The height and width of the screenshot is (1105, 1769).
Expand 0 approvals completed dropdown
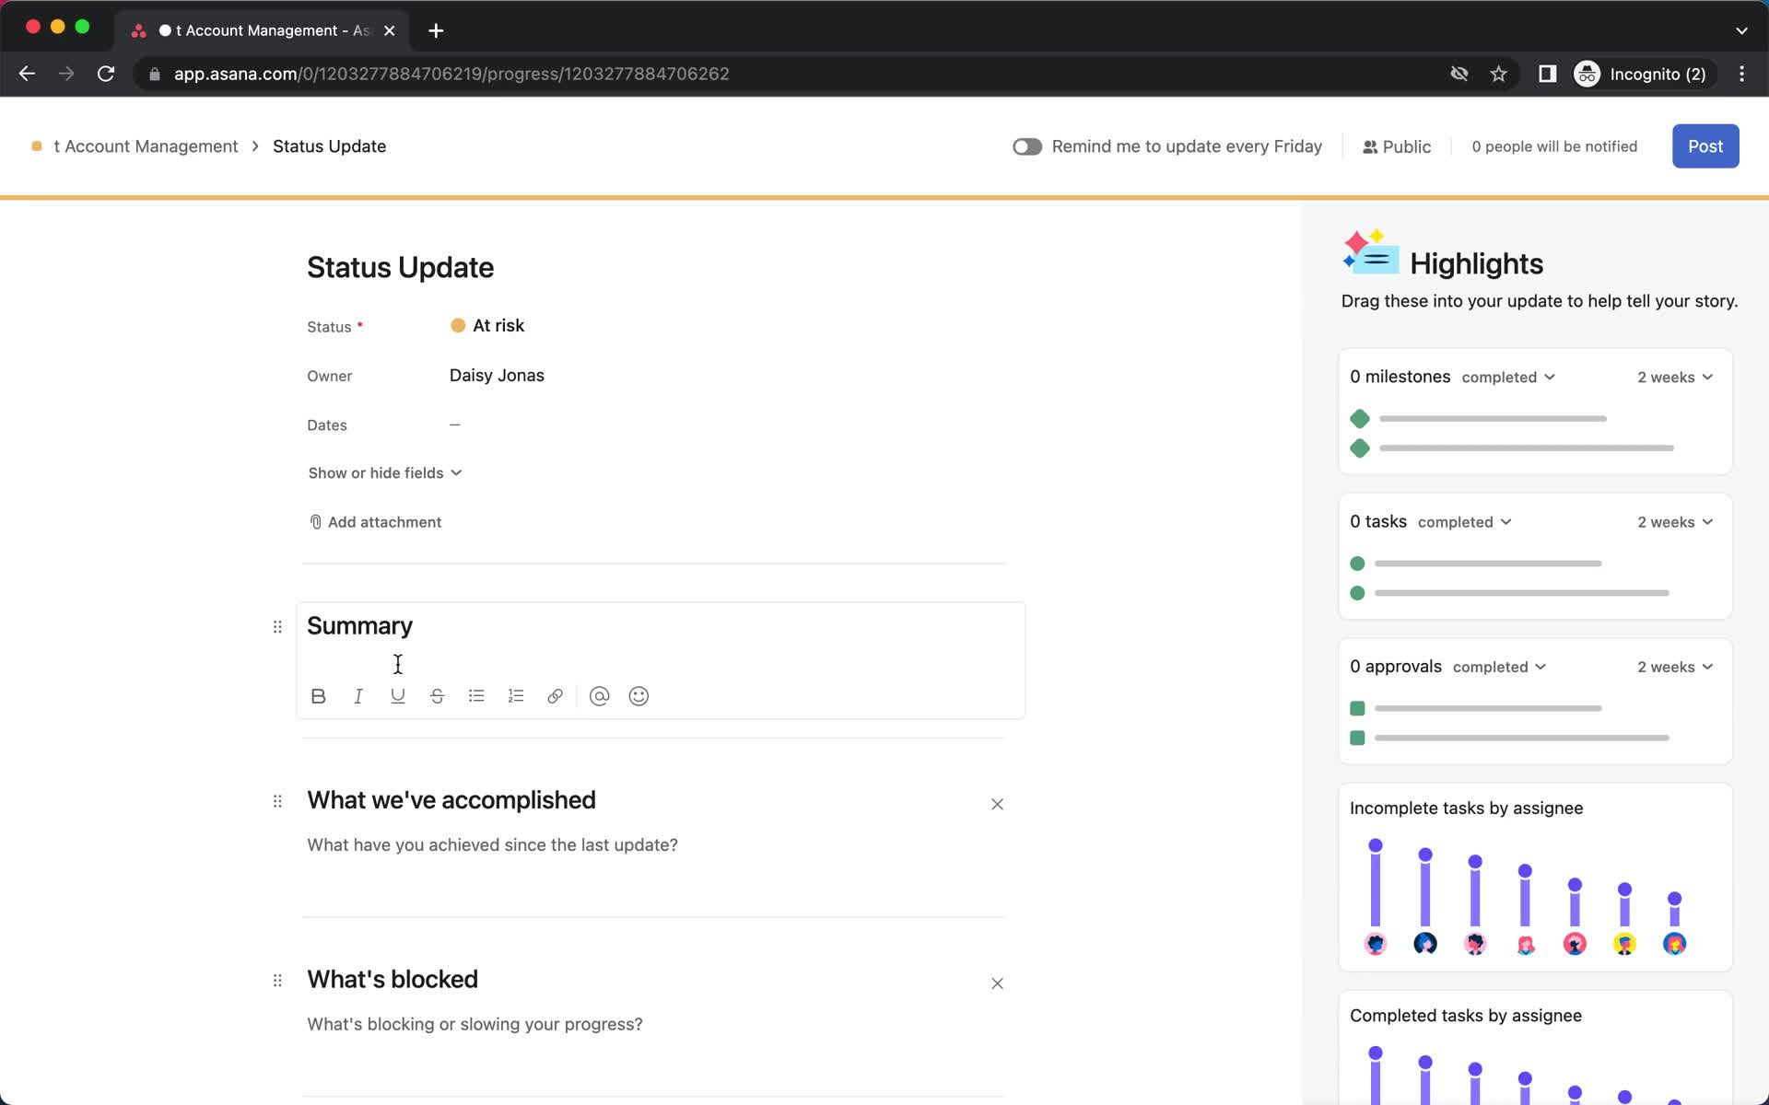[x=1498, y=666]
